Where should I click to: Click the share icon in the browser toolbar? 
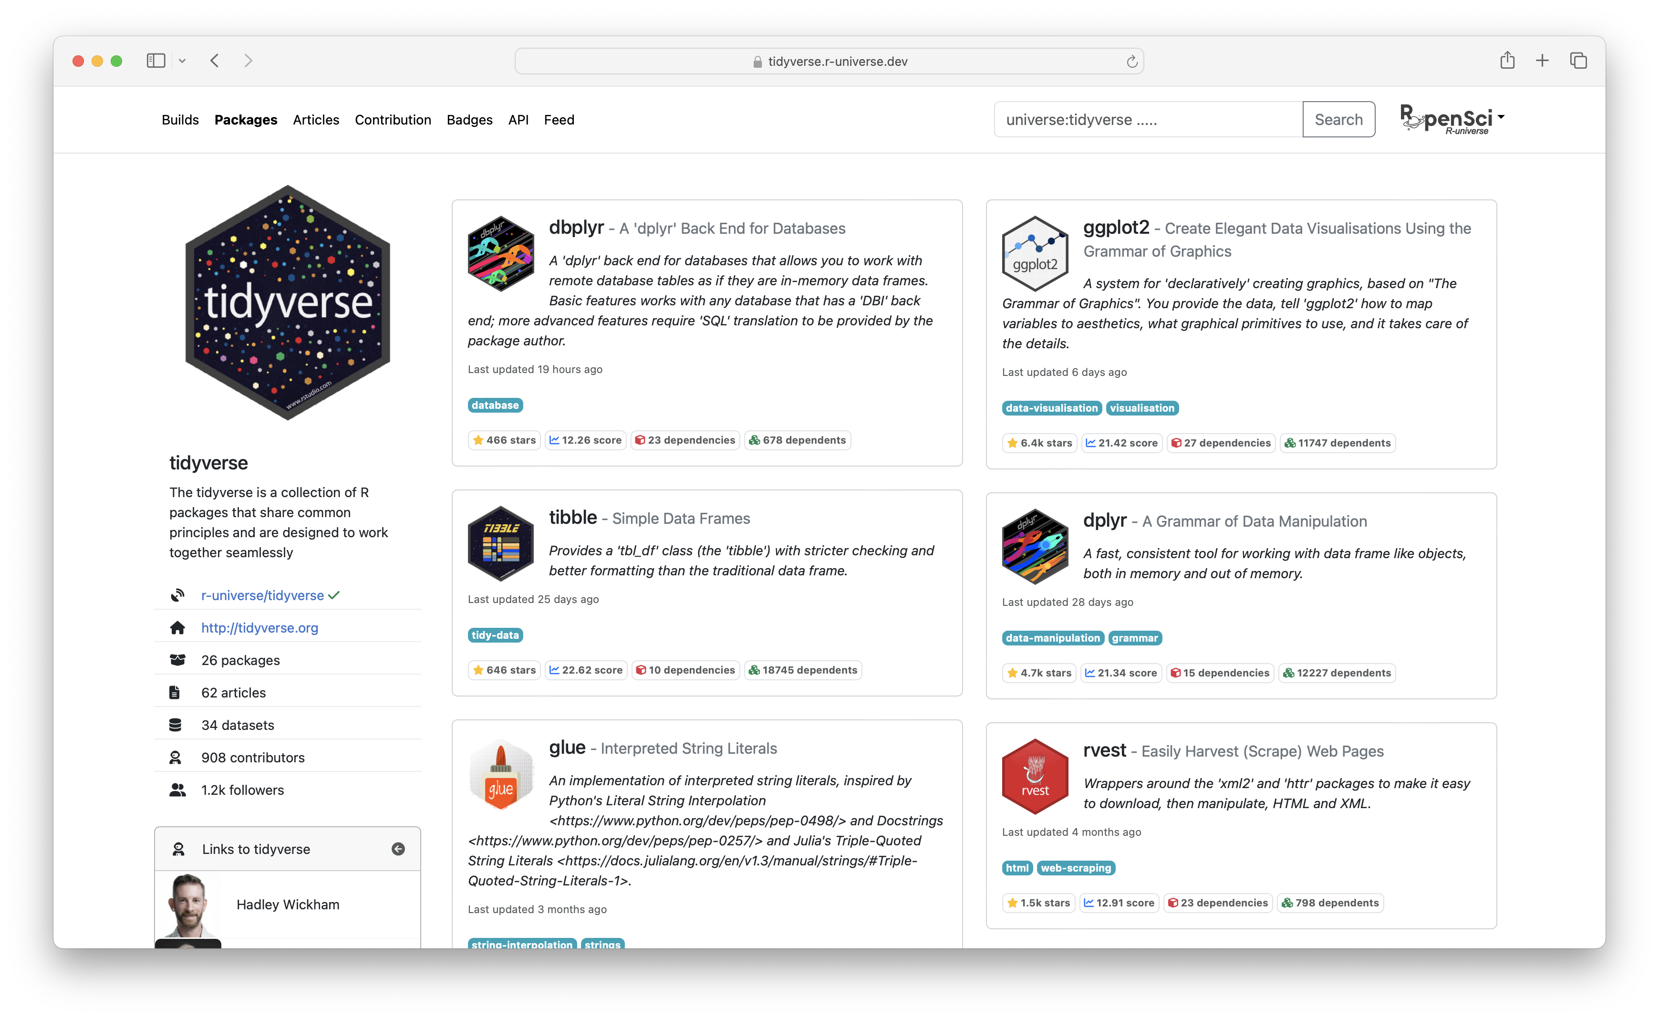tap(1507, 60)
